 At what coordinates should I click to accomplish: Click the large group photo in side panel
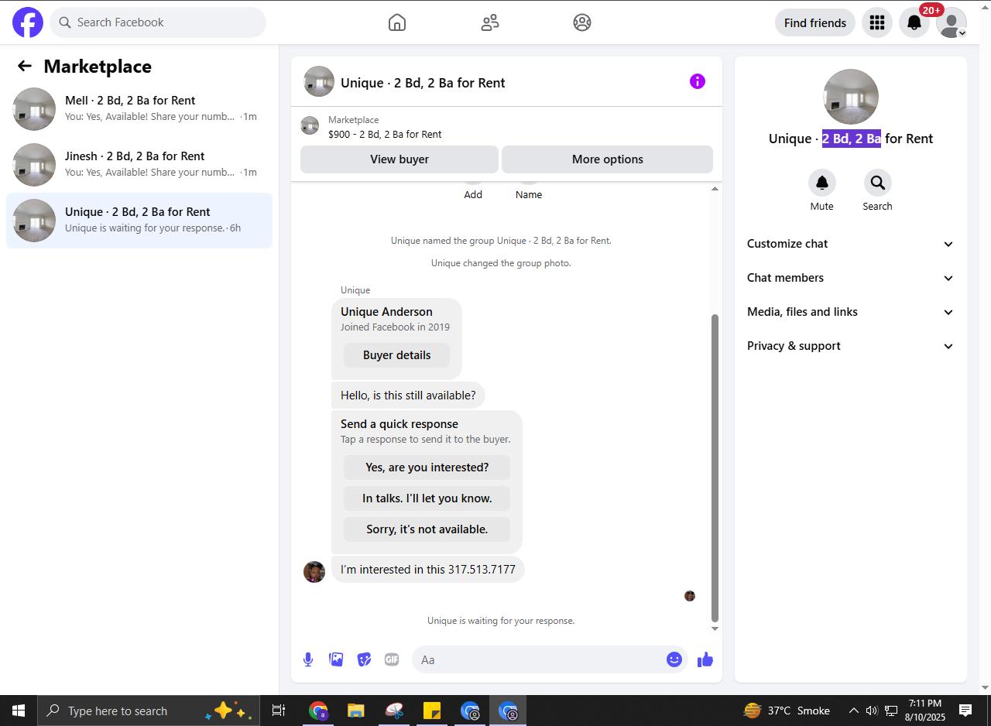851,97
